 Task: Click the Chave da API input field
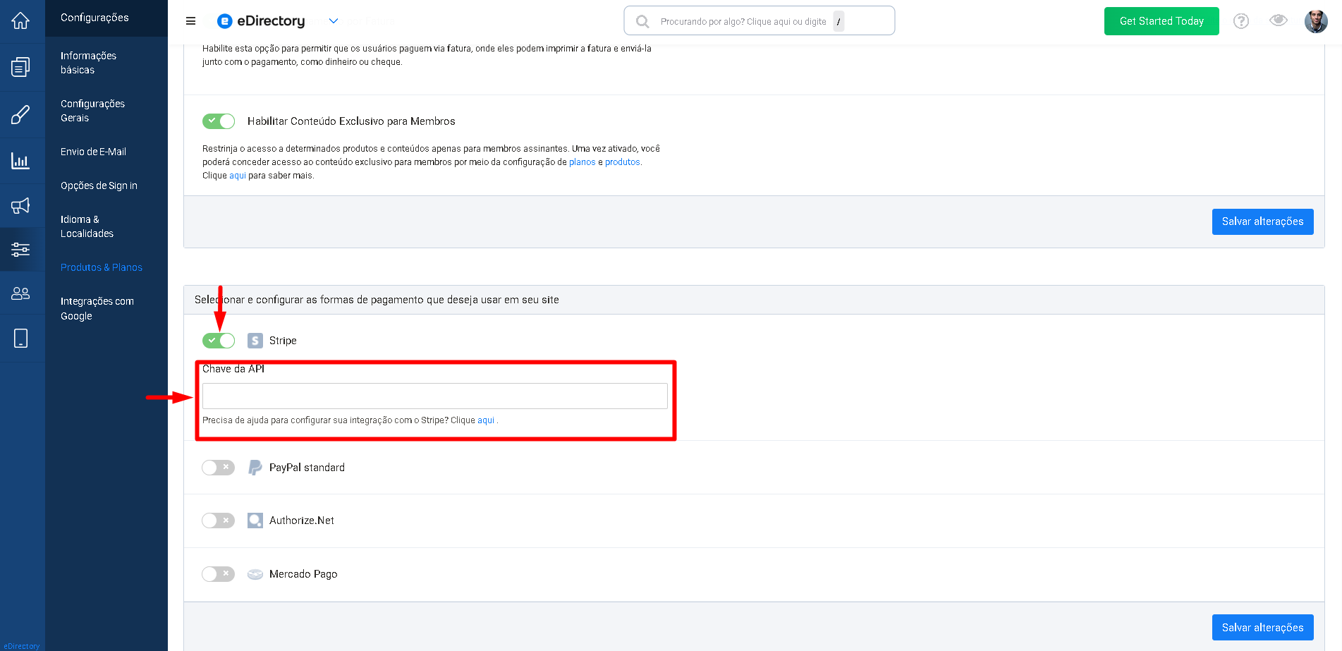coord(434,396)
